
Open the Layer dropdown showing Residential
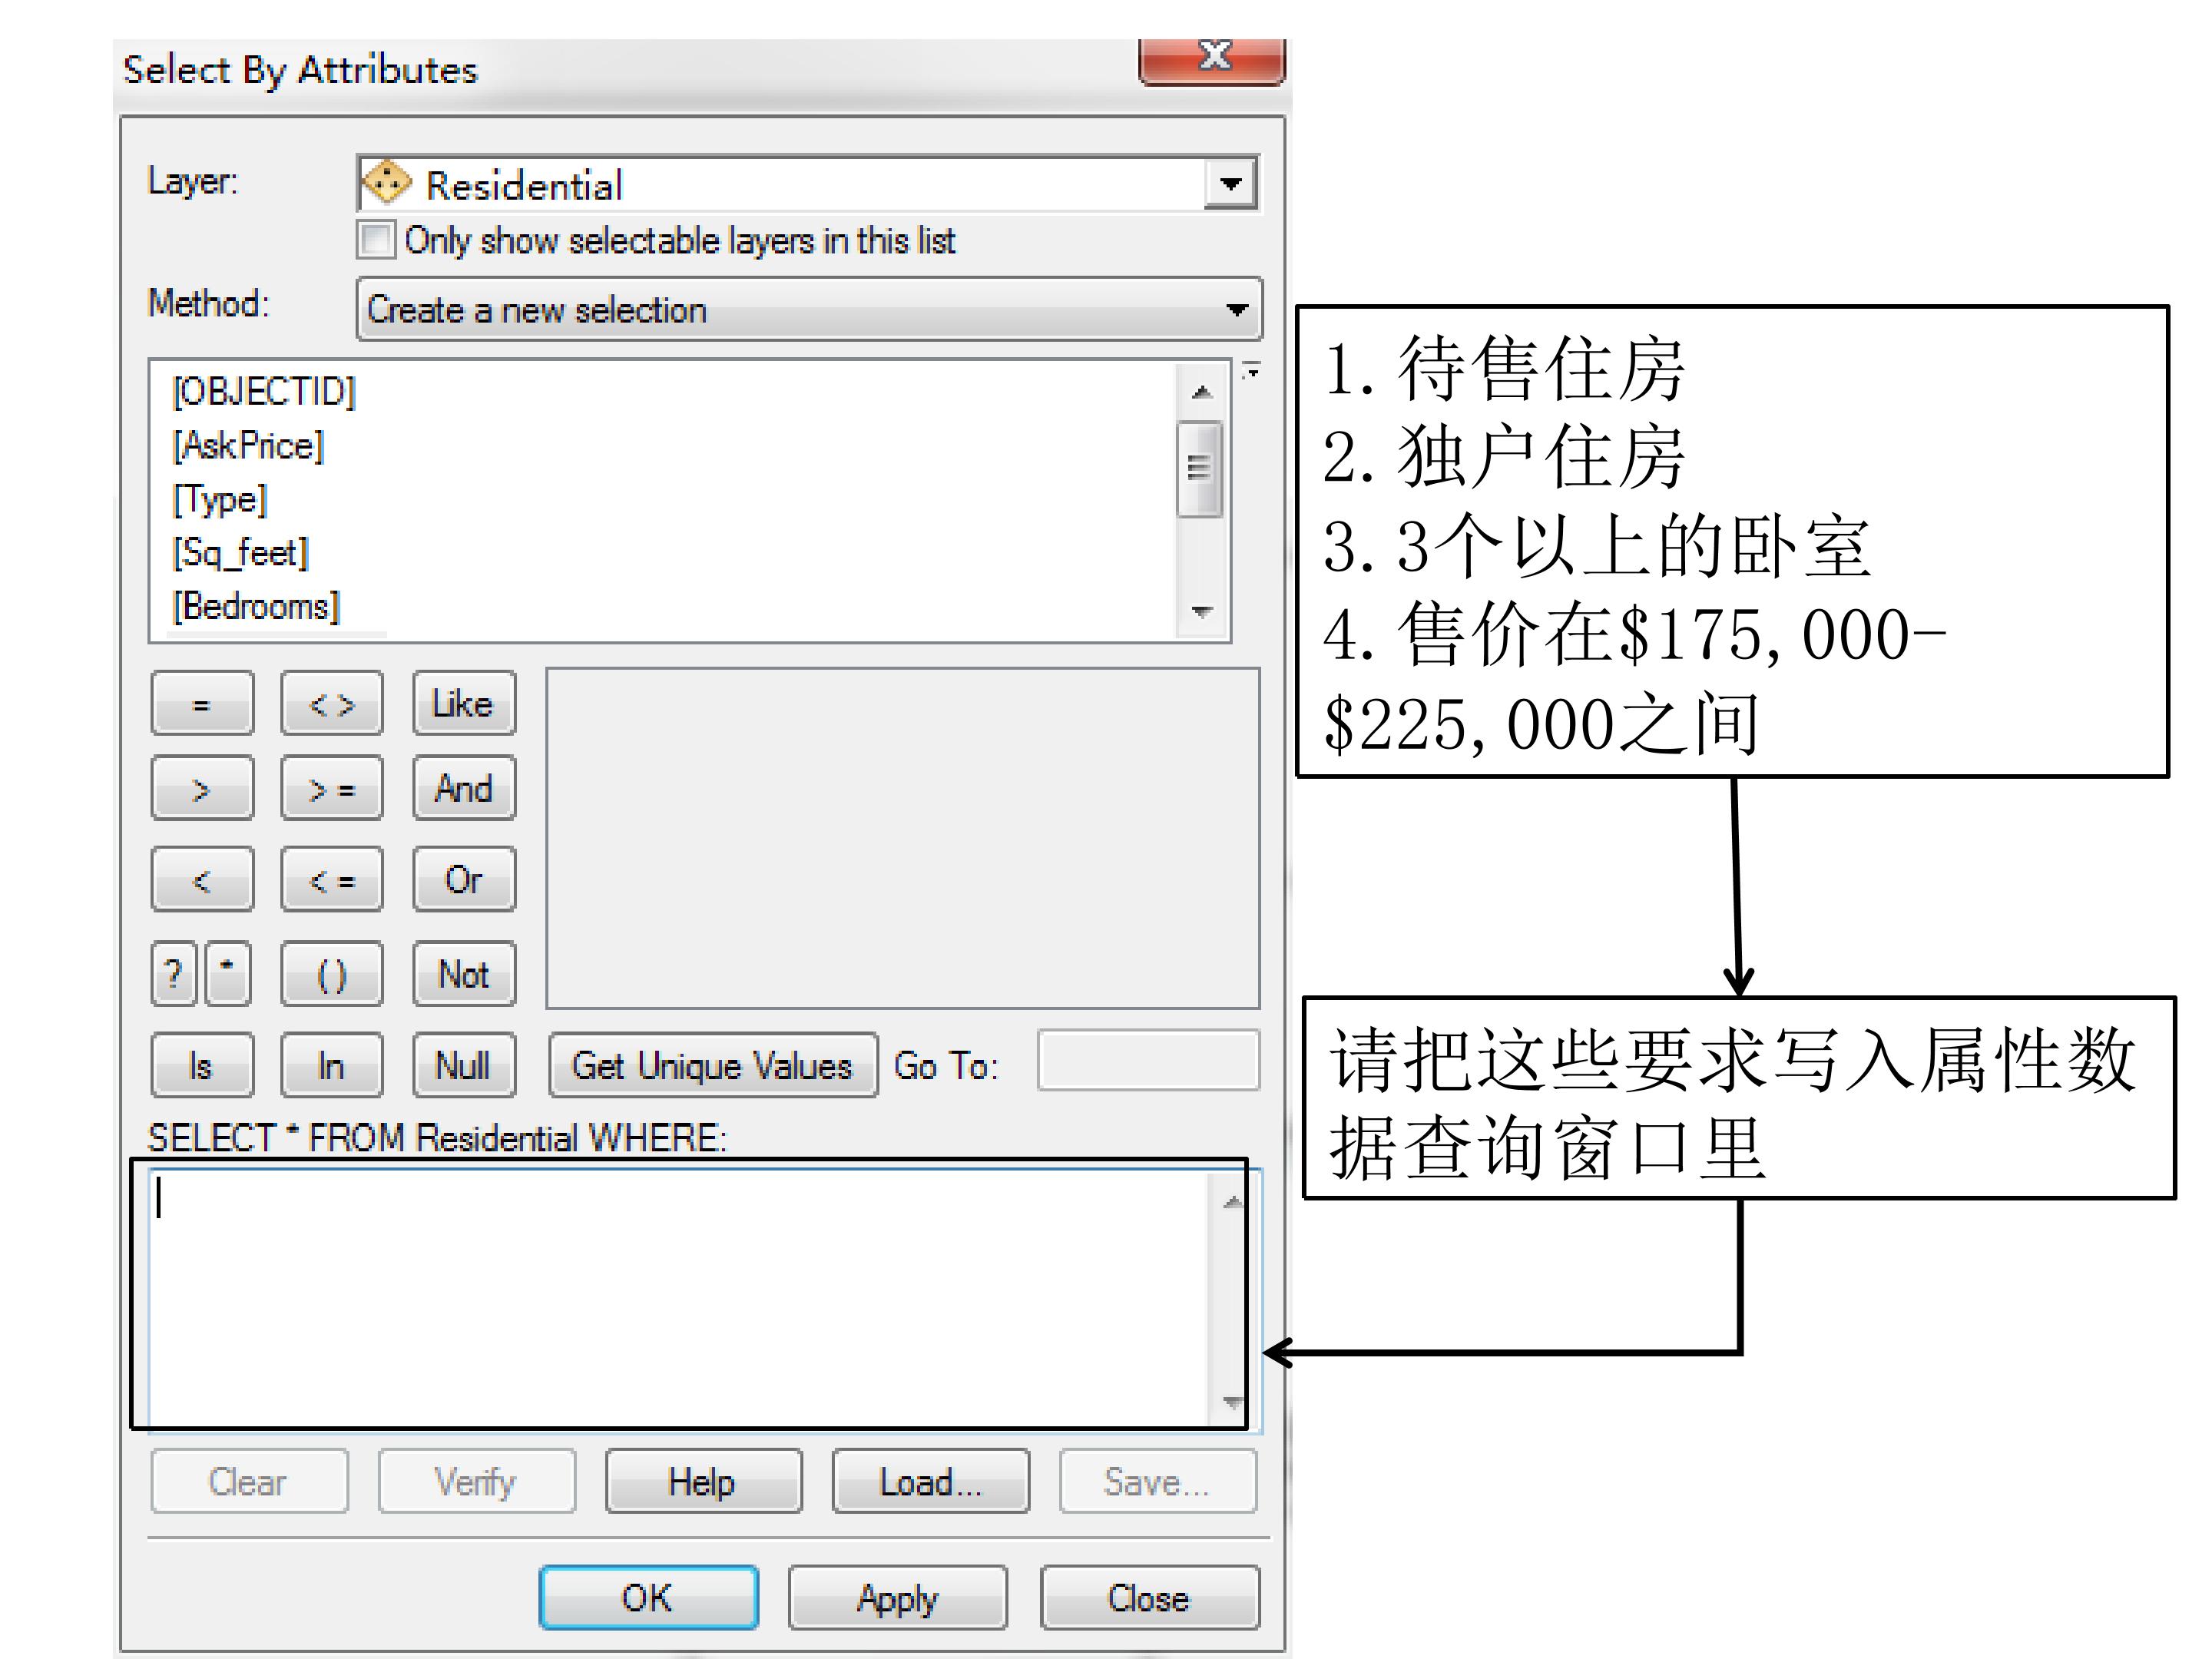click(1230, 184)
